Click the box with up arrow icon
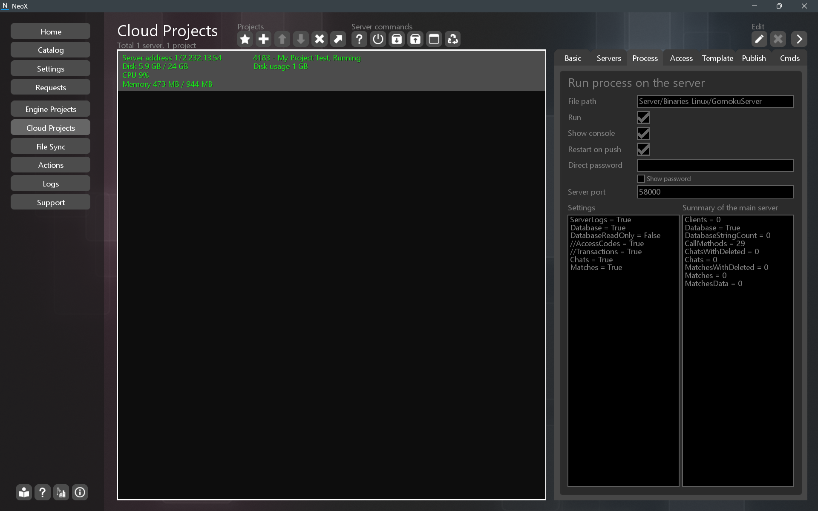The width and height of the screenshot is (818, 511). click(x=415, y=39)
